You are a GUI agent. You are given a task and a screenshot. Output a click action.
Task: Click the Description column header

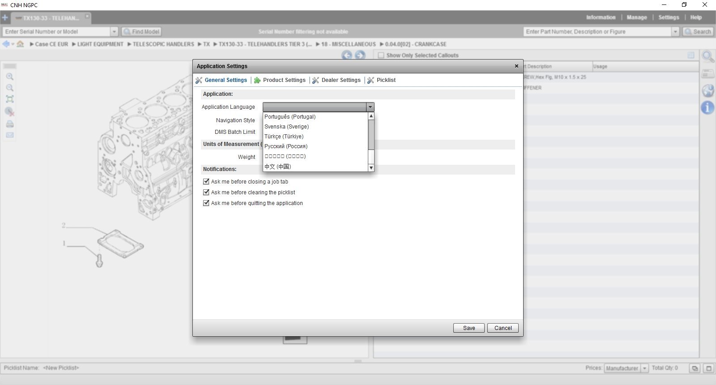(x=558, y=66)
